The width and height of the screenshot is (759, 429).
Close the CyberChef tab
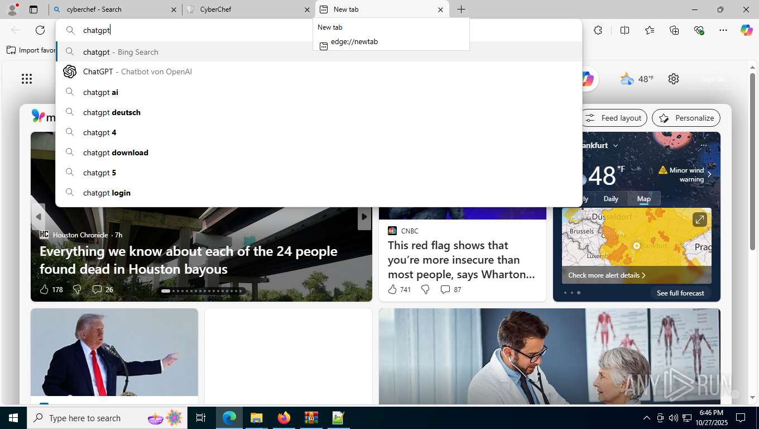pos(307,9)
